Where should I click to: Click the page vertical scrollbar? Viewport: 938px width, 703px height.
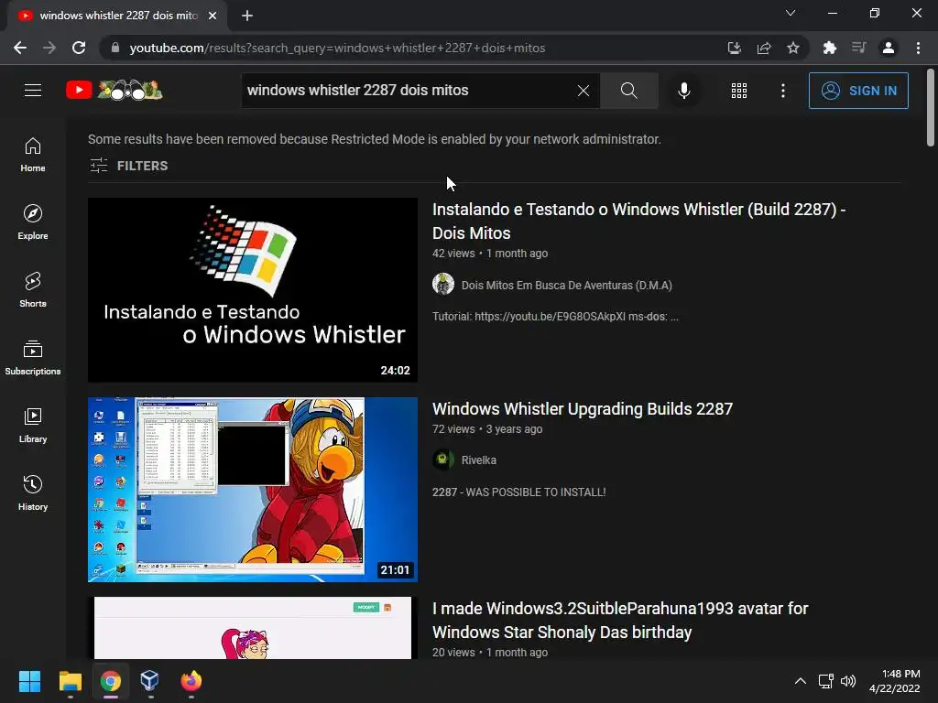931,108
